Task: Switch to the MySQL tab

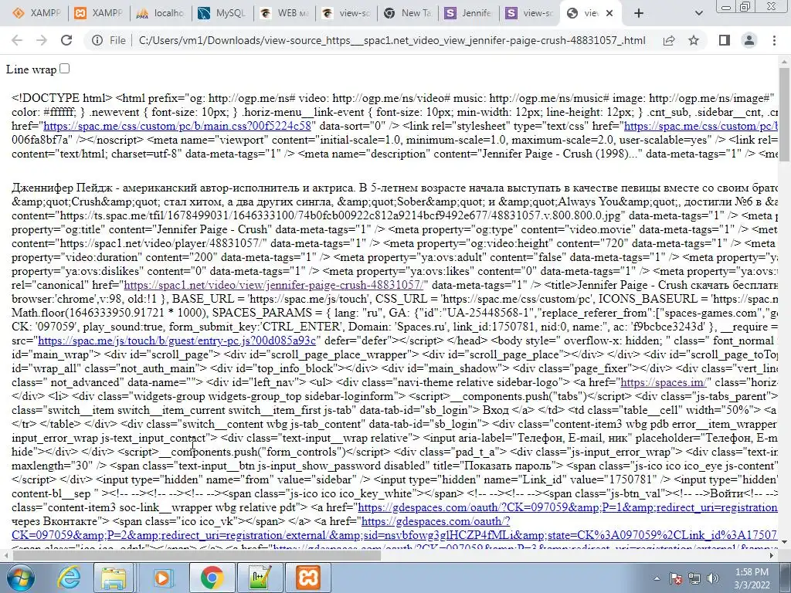Action: (222, 13)
